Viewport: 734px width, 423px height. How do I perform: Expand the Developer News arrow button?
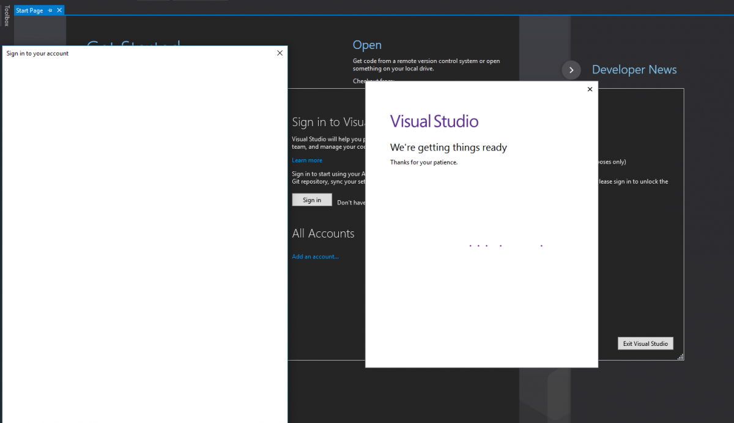[x=571, y=70]
